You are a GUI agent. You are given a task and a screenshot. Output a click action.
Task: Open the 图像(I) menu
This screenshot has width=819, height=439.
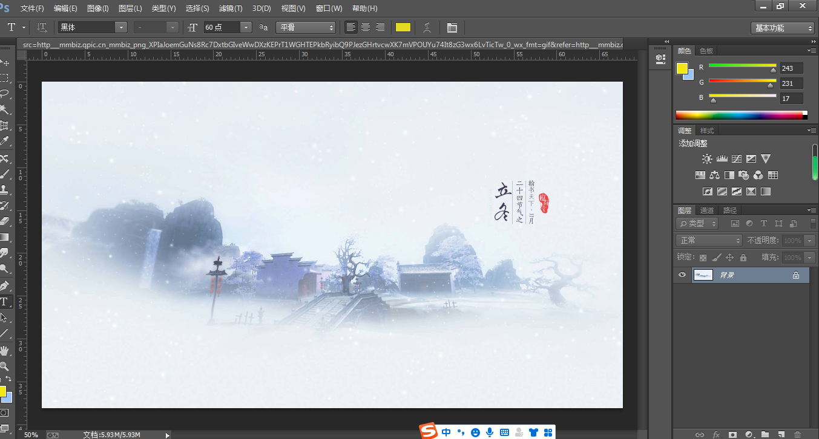pyautogui.click(x=98, y=8)
